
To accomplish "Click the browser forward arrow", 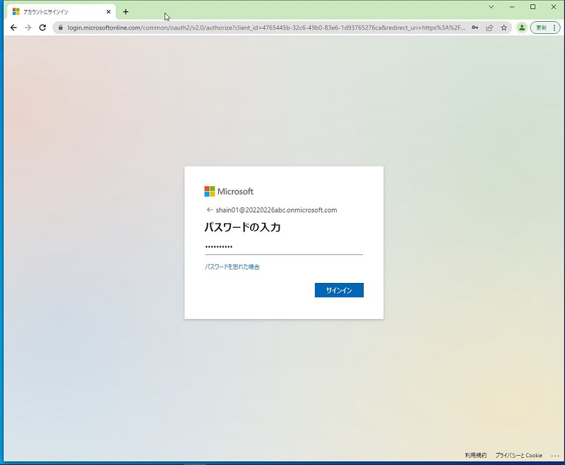I will (x=28, y=28).
